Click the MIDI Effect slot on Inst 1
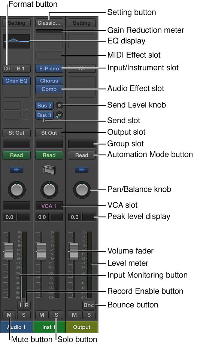The width and height of the screenshot is (197, 346). 49,55
